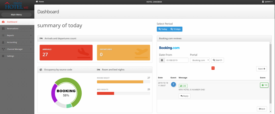Click the Main Menu button
275x114 pixels.
coord(16,15)
